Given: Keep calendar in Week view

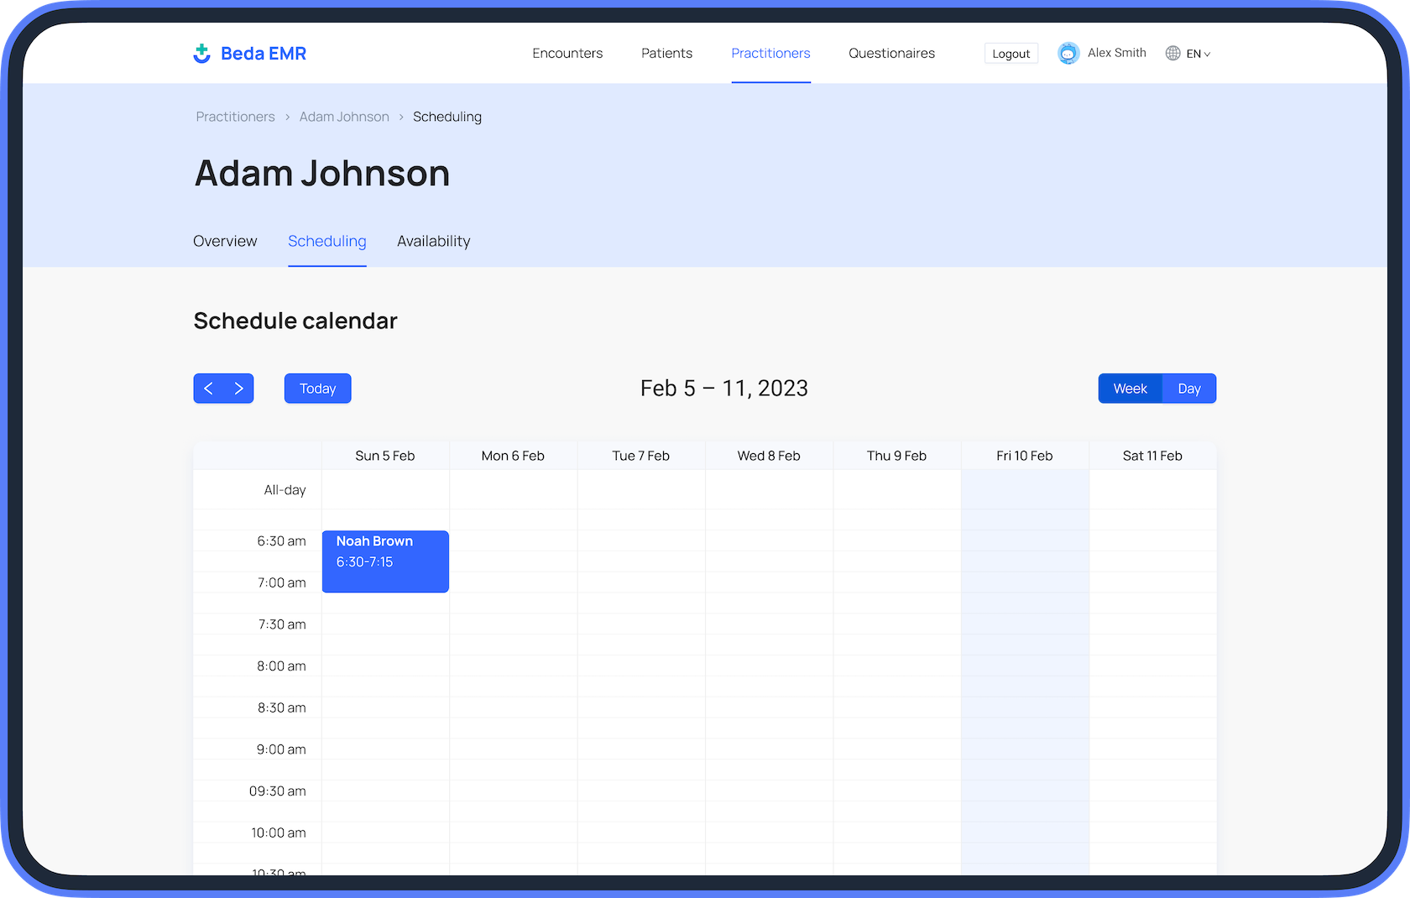Looking at the screenshot, I should point(1130,388).
